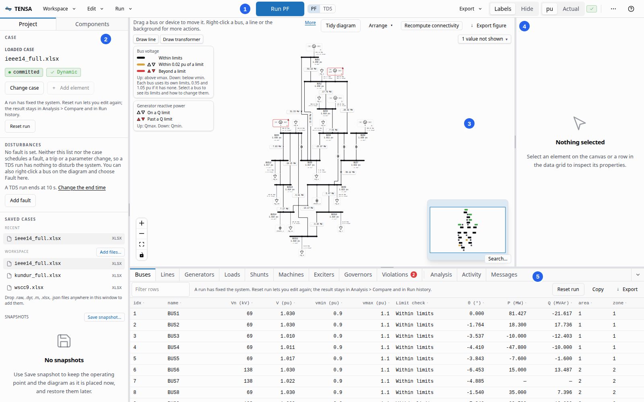Viewport: 644px width, 402px height.
Task: Fit the diagram to view
Action: click(142, 244)
